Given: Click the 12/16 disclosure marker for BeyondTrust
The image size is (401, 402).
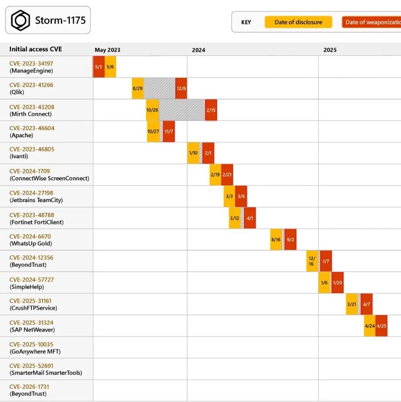Looking at the screenshot, I should coord(312,261).
